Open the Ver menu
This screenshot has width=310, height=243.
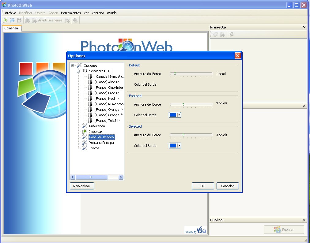click(86, 13)
